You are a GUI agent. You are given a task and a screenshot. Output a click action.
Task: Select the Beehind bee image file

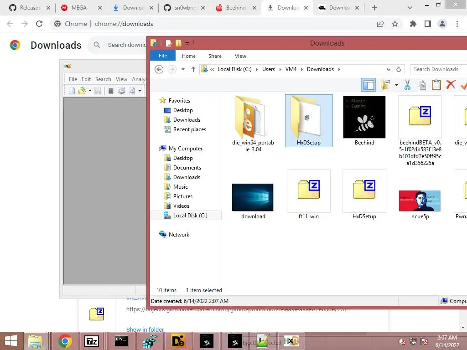(x=364, y=120)
